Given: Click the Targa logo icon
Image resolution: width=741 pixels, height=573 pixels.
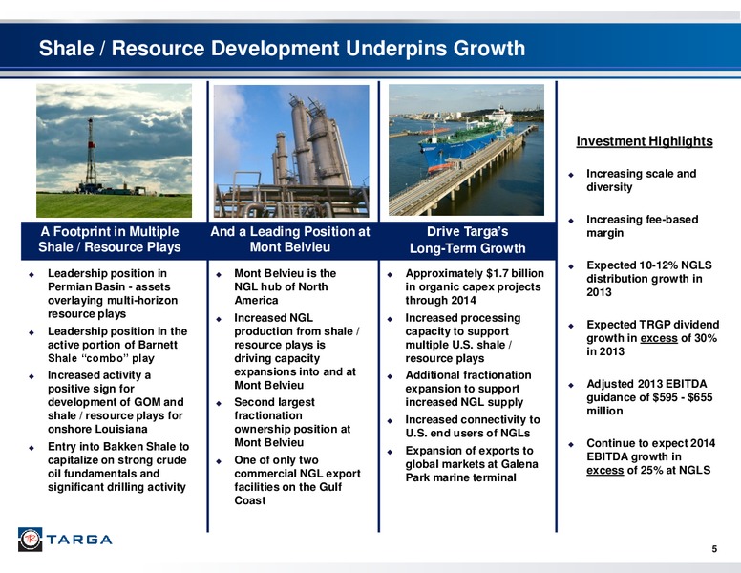Looking at the screenshot, I should (31, 540).
